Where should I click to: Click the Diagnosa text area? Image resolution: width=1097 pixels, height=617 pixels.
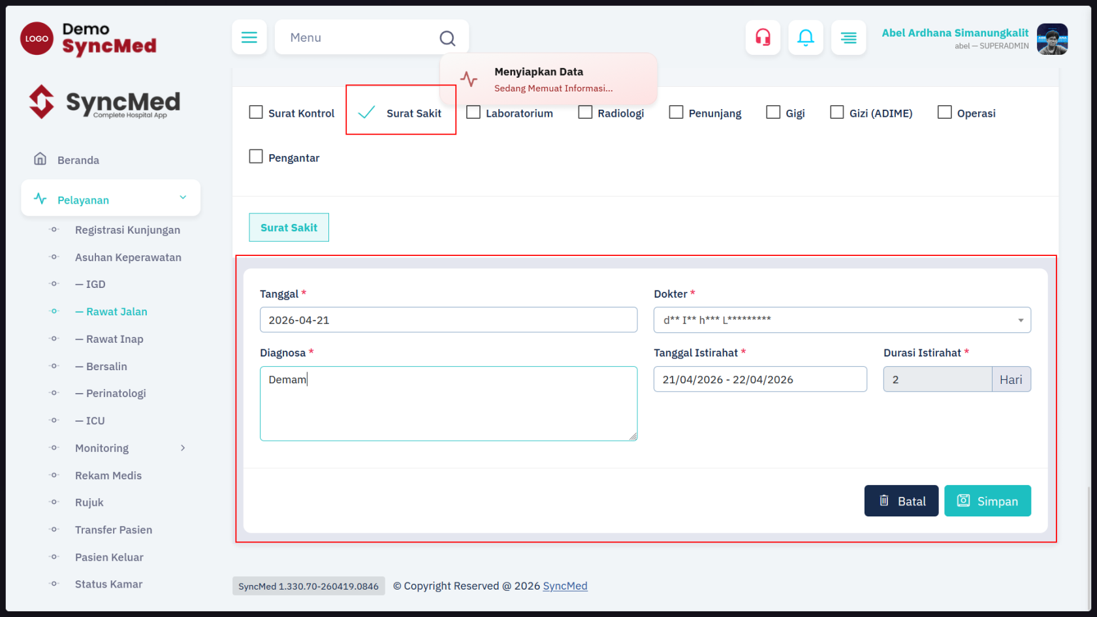449,403
